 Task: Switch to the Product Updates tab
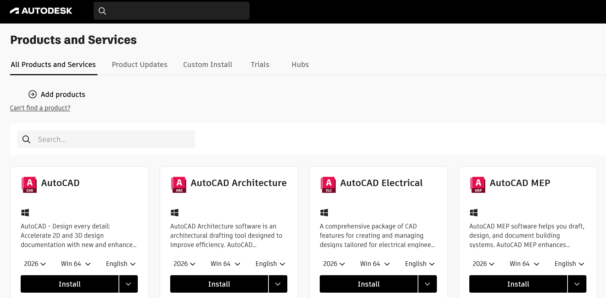140,65
